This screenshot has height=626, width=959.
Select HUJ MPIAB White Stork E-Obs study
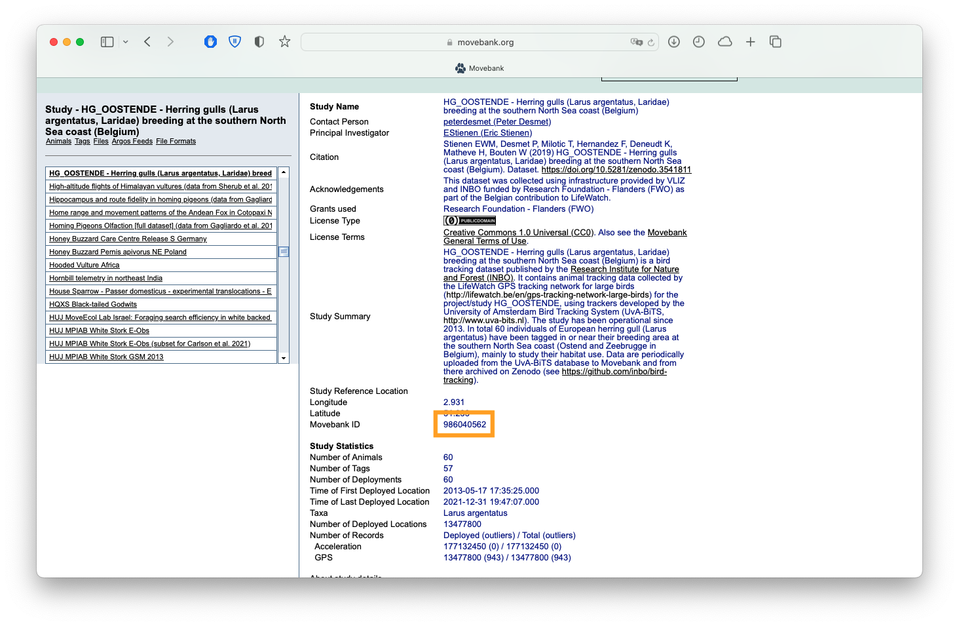click(x=161, y=330)
